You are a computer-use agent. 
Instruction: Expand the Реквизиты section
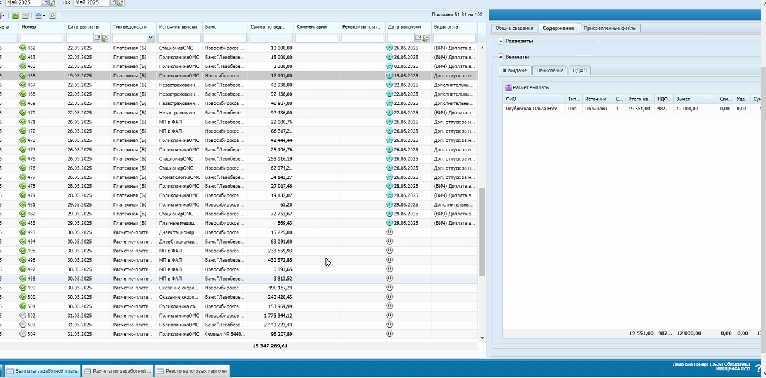501,41
